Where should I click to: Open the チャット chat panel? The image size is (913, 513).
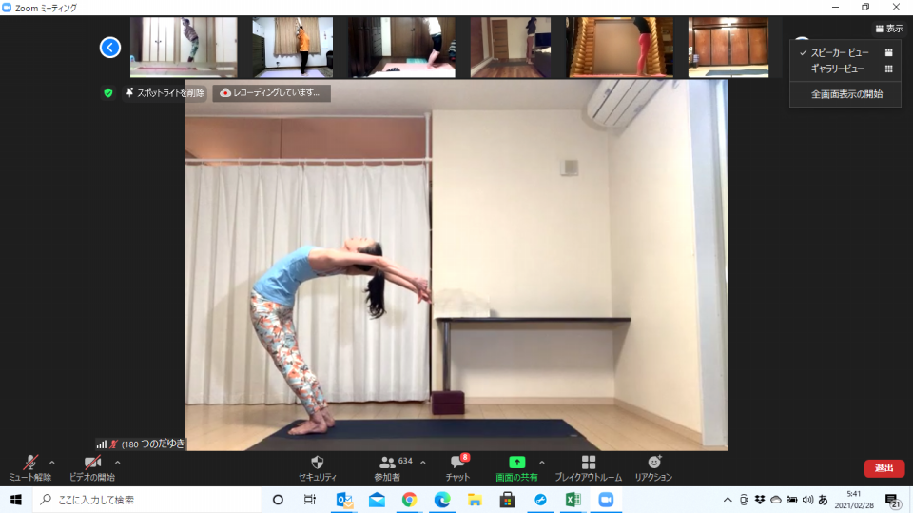(x=457, y=468)
